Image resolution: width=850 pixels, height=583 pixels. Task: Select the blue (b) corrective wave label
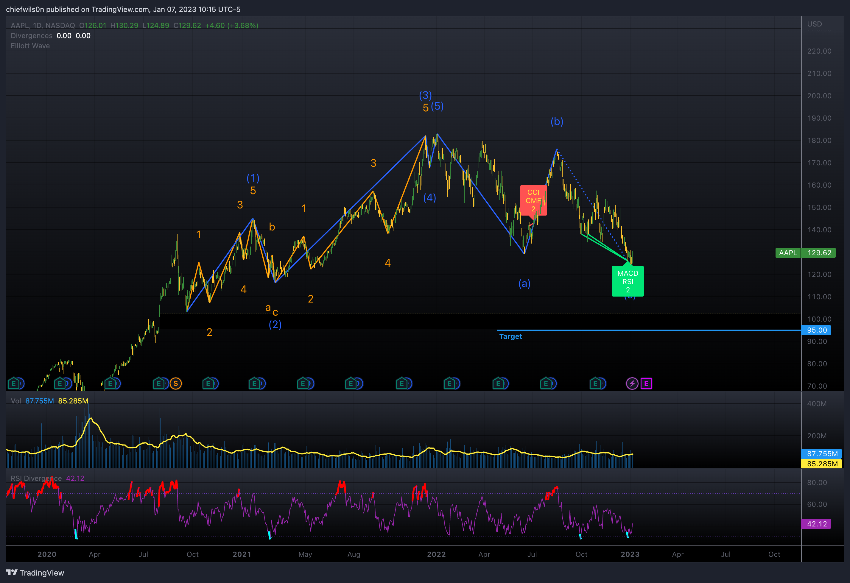pos(557,121)
